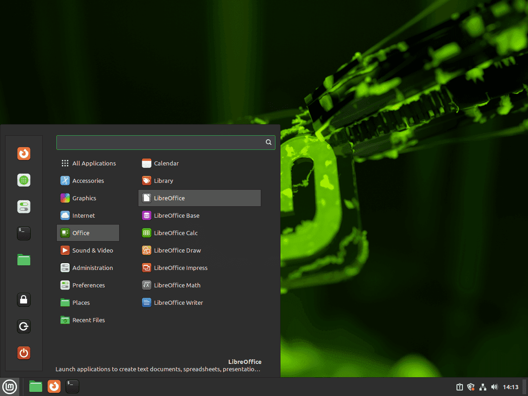Image resolution: width=528 pixels, height=396 pixels.
Task: Select the Accessories category
Action: click(88, 181)
